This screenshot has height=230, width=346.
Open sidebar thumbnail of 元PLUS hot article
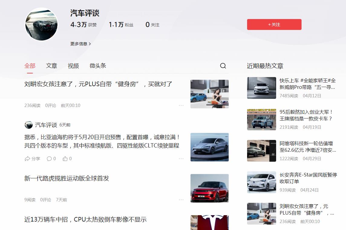(262, 214)
